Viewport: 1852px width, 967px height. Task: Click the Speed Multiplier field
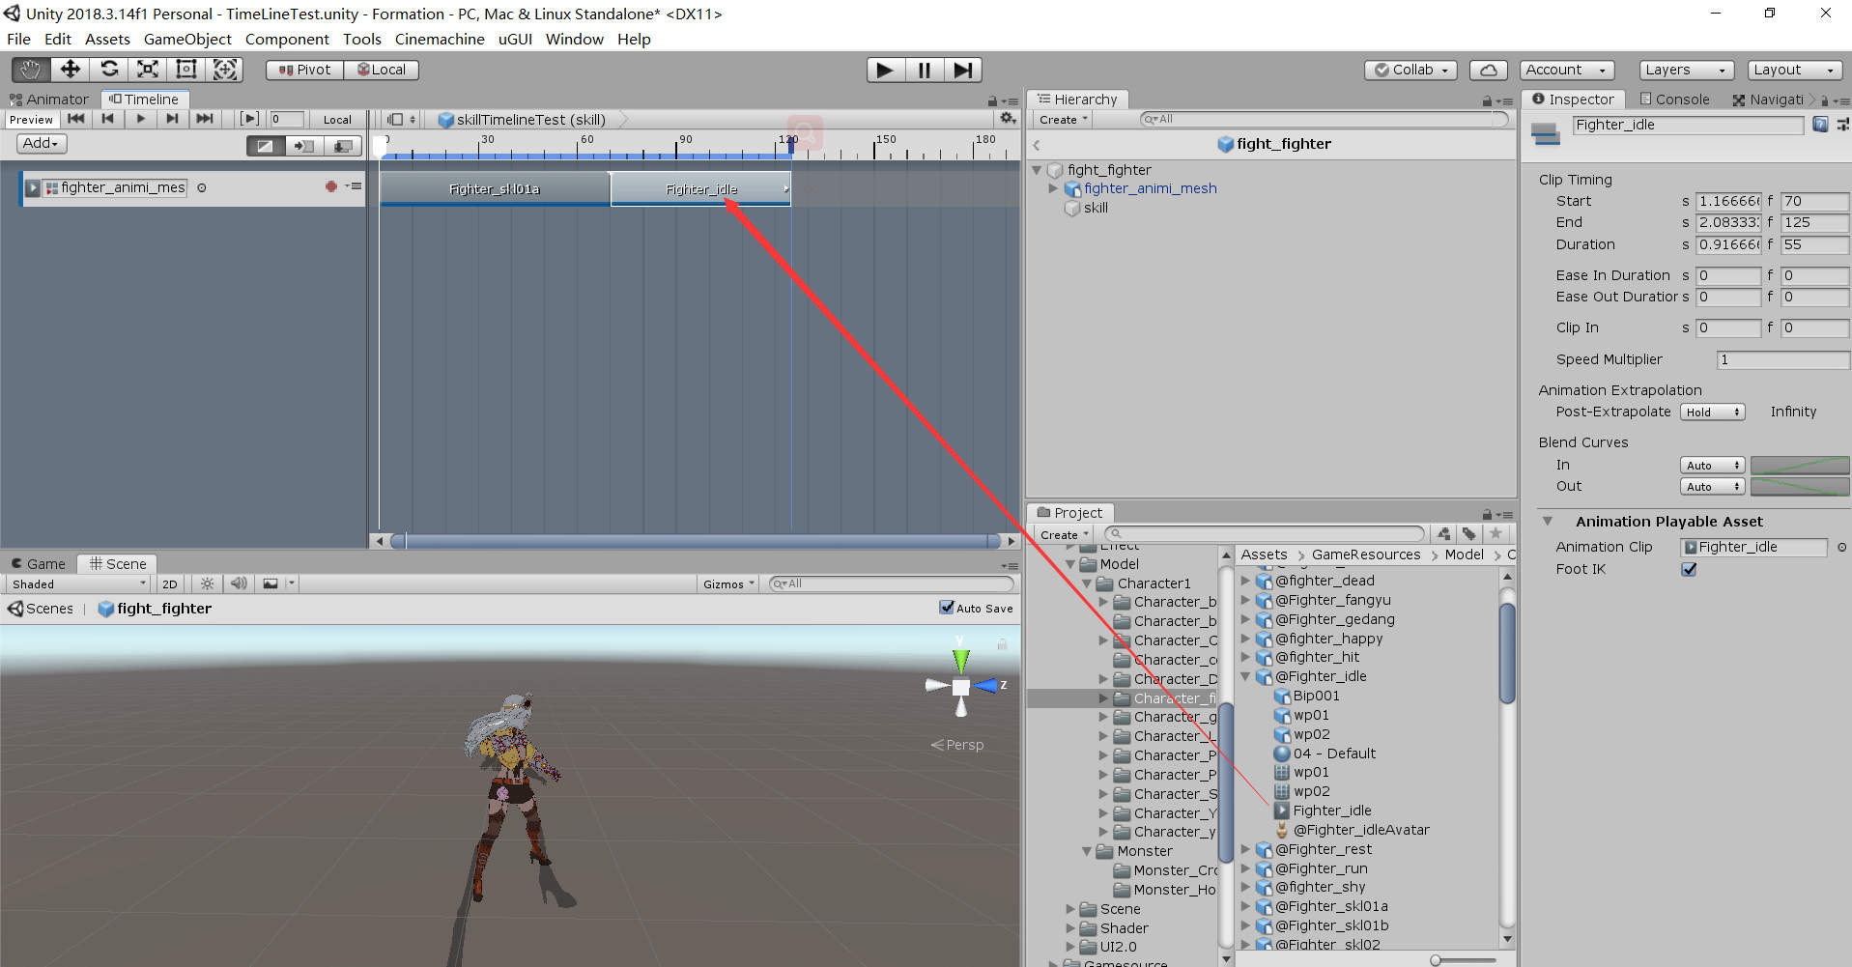(x=1782, y=359)
